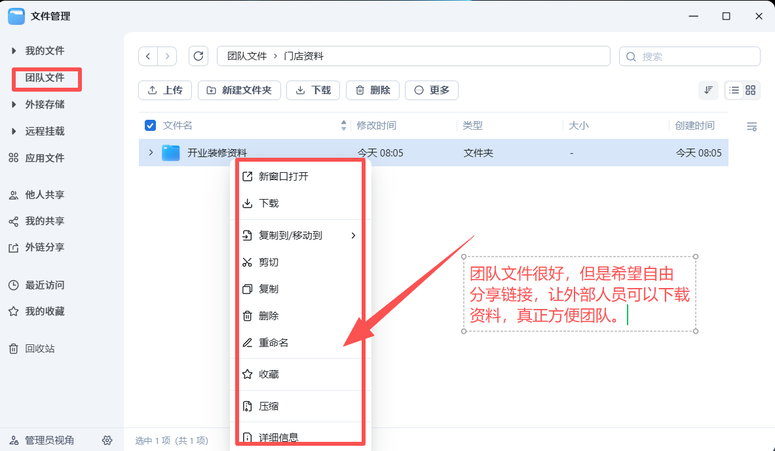Click the File Manager app logo icon
Screen dimensions: 775x451
pyautogui.click(x=16, y=16)
